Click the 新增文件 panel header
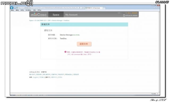 coord(84,24)
